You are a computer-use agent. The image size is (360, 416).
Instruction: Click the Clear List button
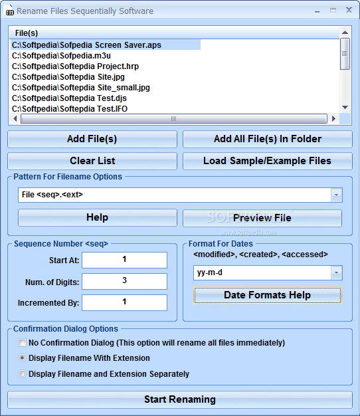click(92, 161)
